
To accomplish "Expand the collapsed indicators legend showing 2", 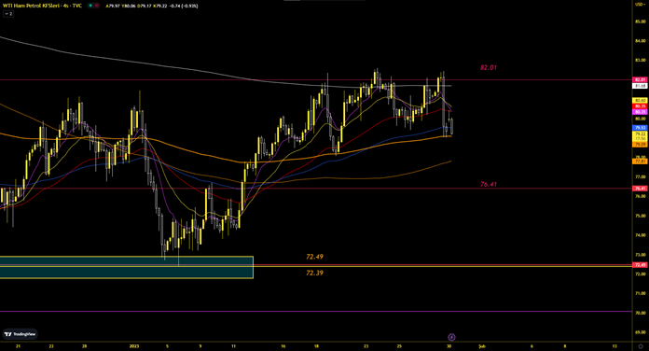I will tap(8, 14).
